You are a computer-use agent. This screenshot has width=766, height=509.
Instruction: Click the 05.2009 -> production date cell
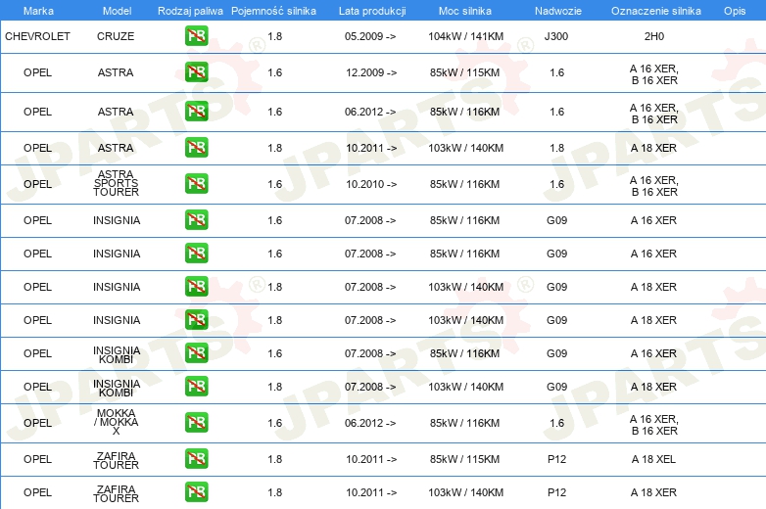click(x=370, y=36)
